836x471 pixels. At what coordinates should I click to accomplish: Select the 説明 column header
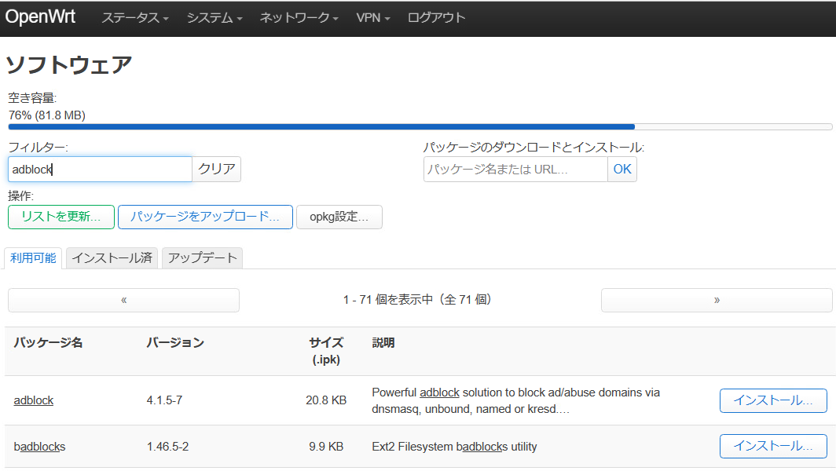pos(383,342)
